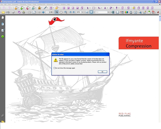Click the Review & Comment speech bubble icon
This screenshot has height=129, width=161.
tap(57, 8)
